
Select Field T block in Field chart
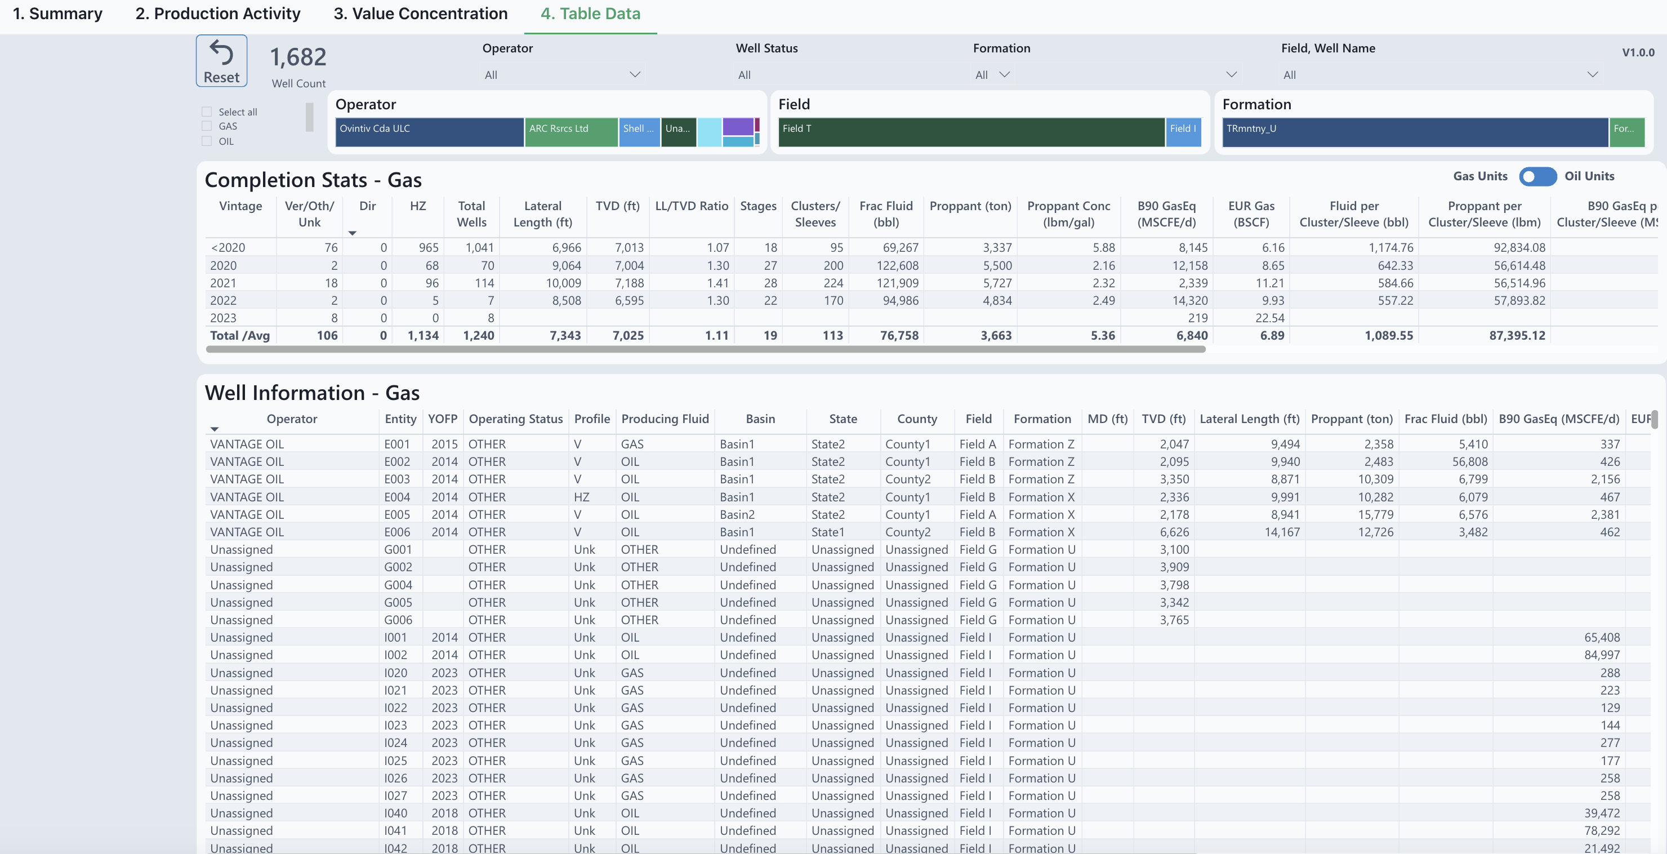pyautogui.click(x=971, y=132)
